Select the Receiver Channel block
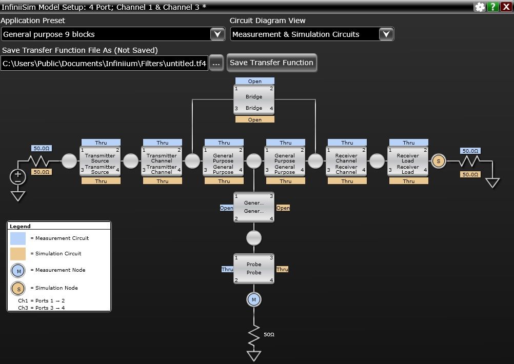Image resolution: width=514 pixels, height=364 pixels. pyautogui.click(x=346, y=161)
